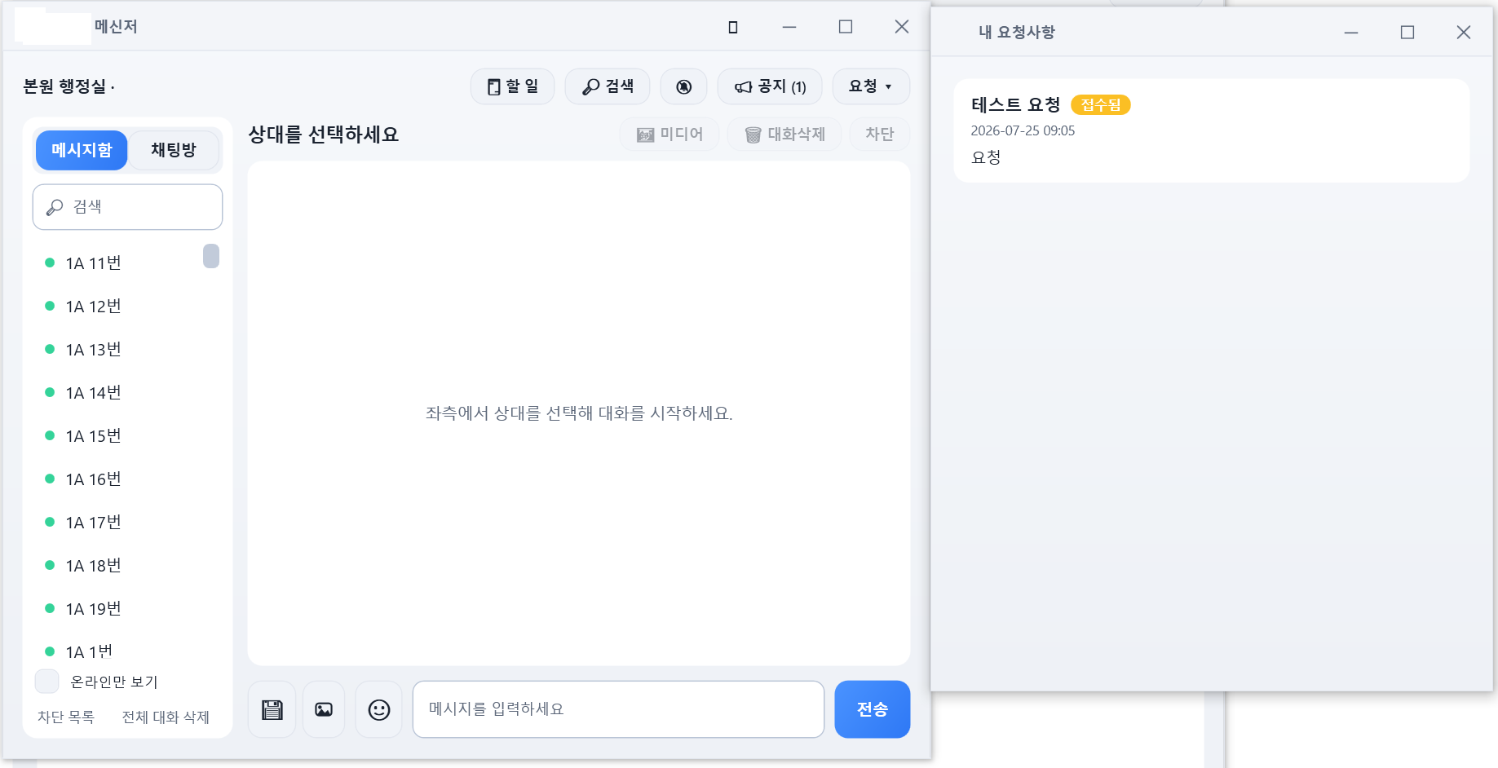Switch to the 메시지함 tab

point(82,150)
